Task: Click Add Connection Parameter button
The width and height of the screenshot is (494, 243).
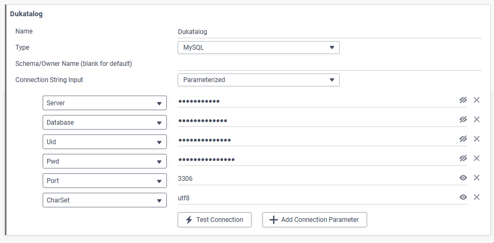Action: pyautogui.click(x=314, y=220)
